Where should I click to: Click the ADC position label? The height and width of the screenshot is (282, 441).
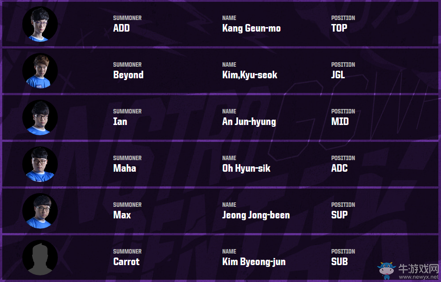click(x=340, y=169)
